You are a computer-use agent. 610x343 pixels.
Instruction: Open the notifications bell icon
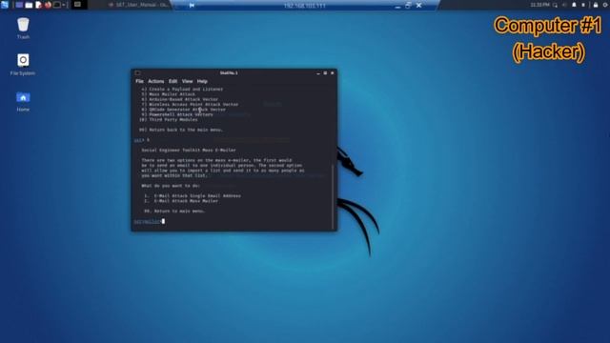(x=574, y=5)
